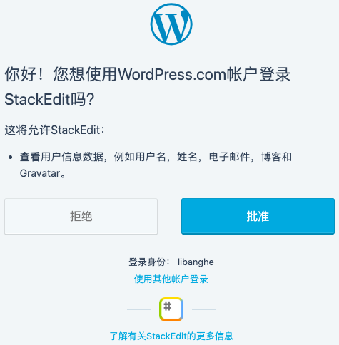Viewport: 339px width, 345px height.
Task: Click the heading text WordPress.com帐户登录
Action: coord(204,74)
